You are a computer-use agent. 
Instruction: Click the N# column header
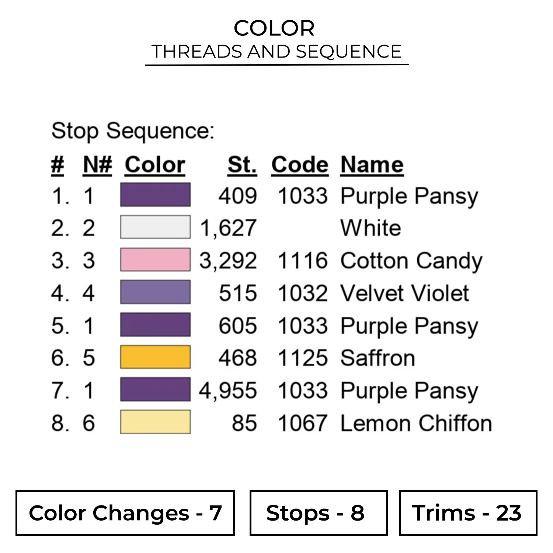(97, 164)
